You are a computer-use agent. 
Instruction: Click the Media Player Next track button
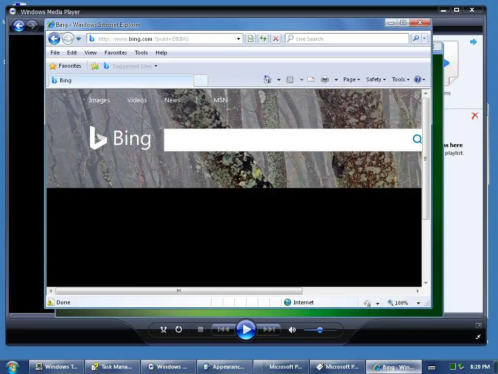pos(269,330)
